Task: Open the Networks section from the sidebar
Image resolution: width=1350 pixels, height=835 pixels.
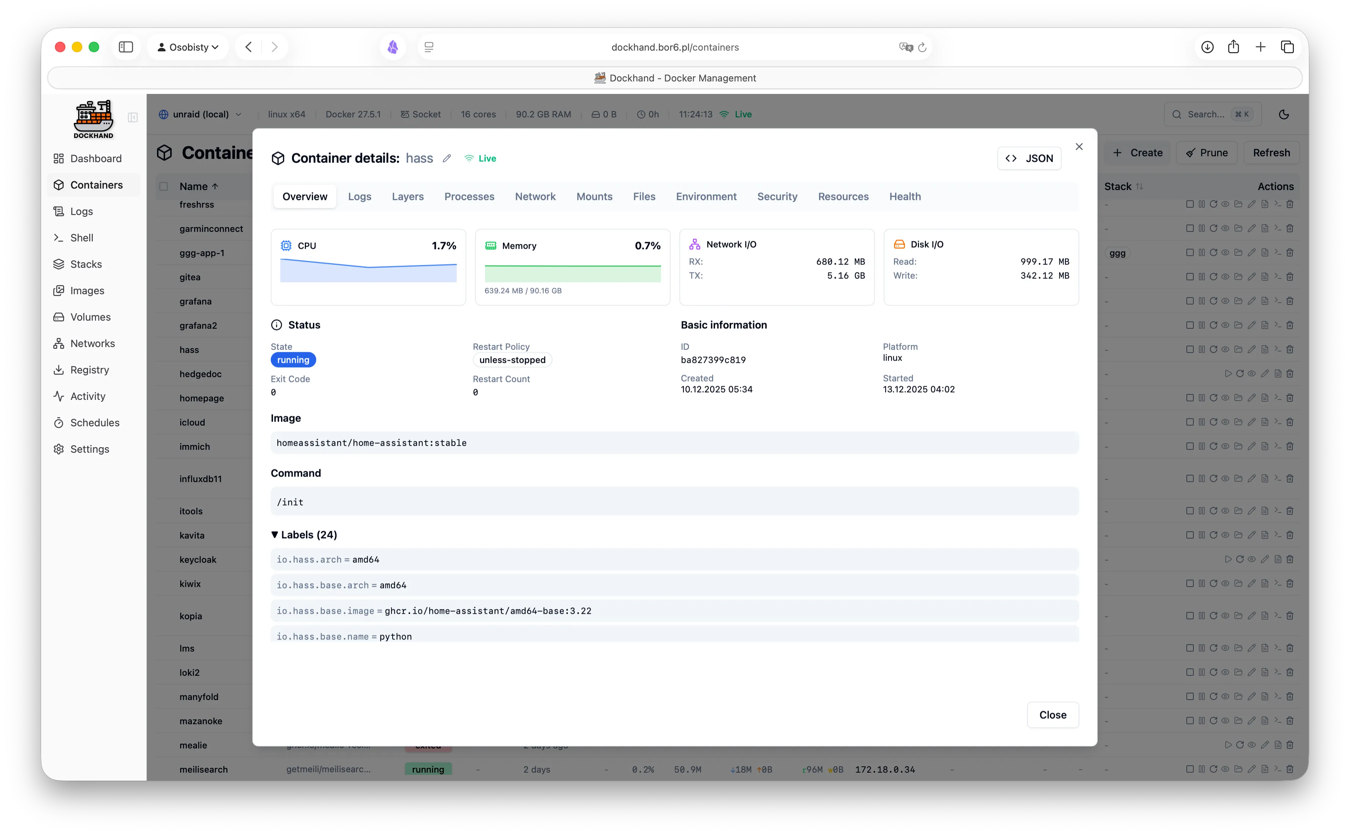Action: coord(92,343)
